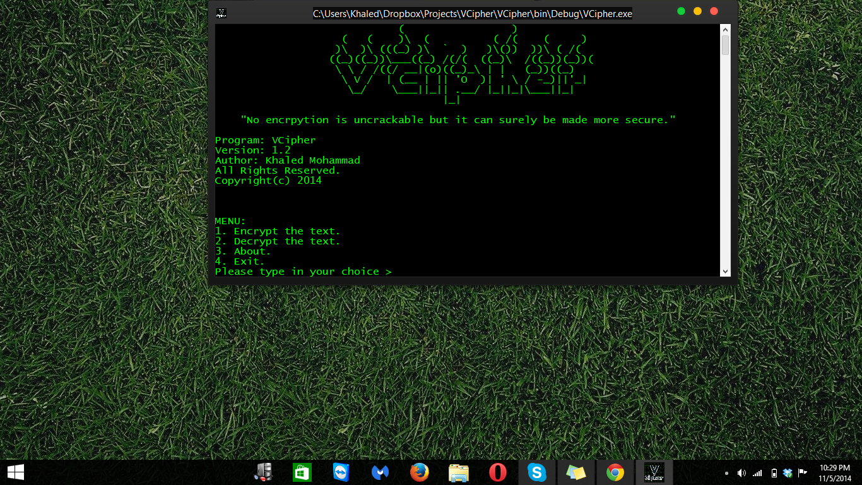
Task: Open the Start menu
Action: [16, 472]
